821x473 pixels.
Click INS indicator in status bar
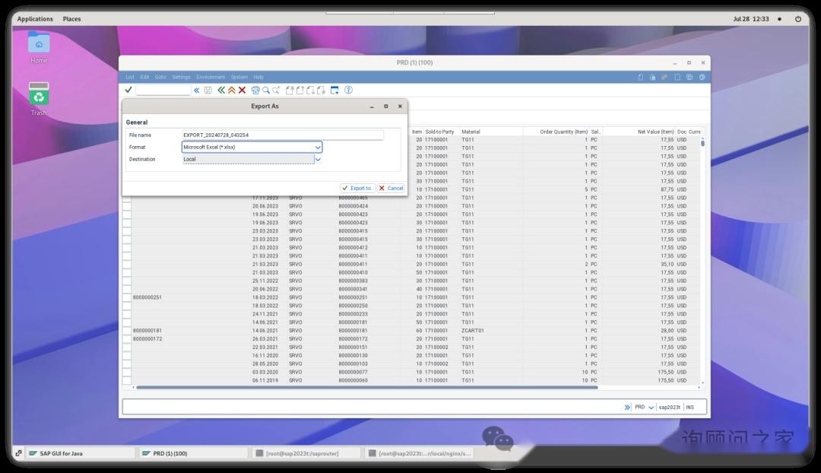(690, 407)
